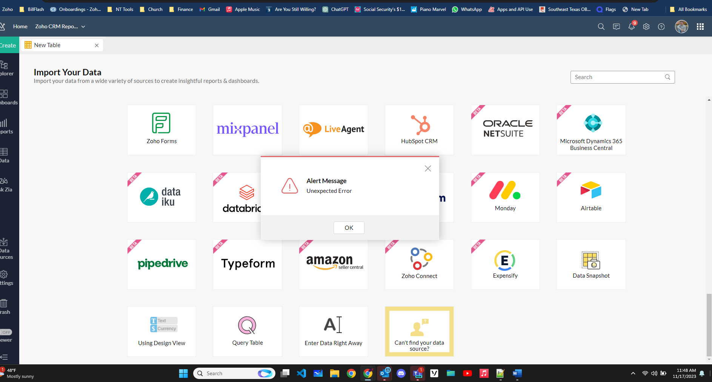Screen dimensions: 712x382
Task: Open the user profile avatar
Action: tap(681, 27)
